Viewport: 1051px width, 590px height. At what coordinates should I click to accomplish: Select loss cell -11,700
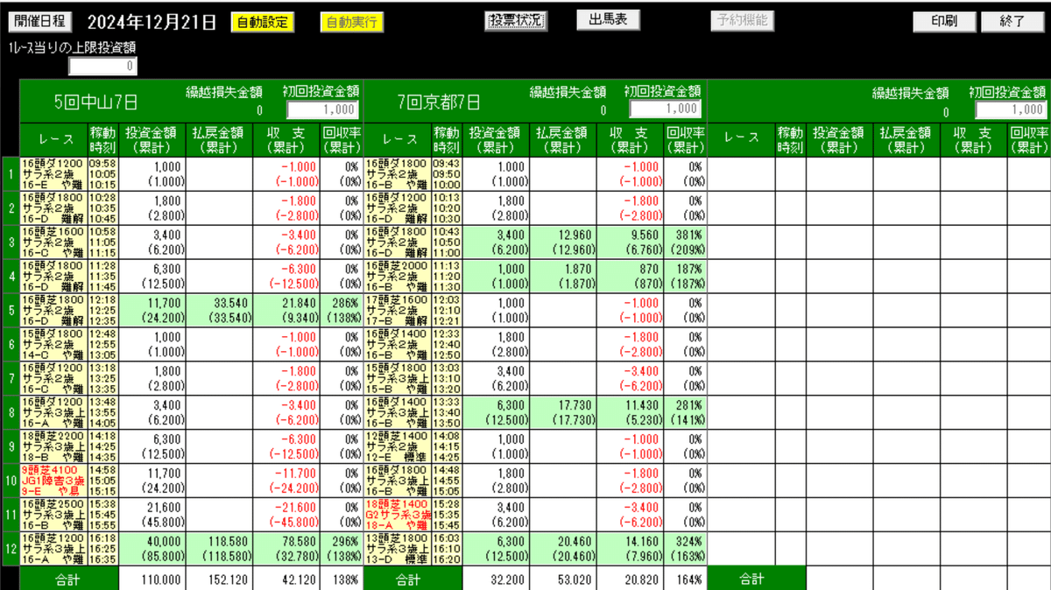[286, 481]
